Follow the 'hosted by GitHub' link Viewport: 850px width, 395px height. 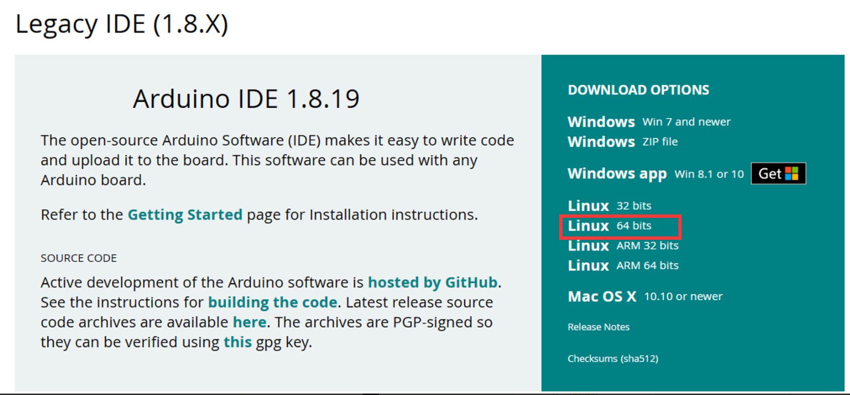point(432,282)
